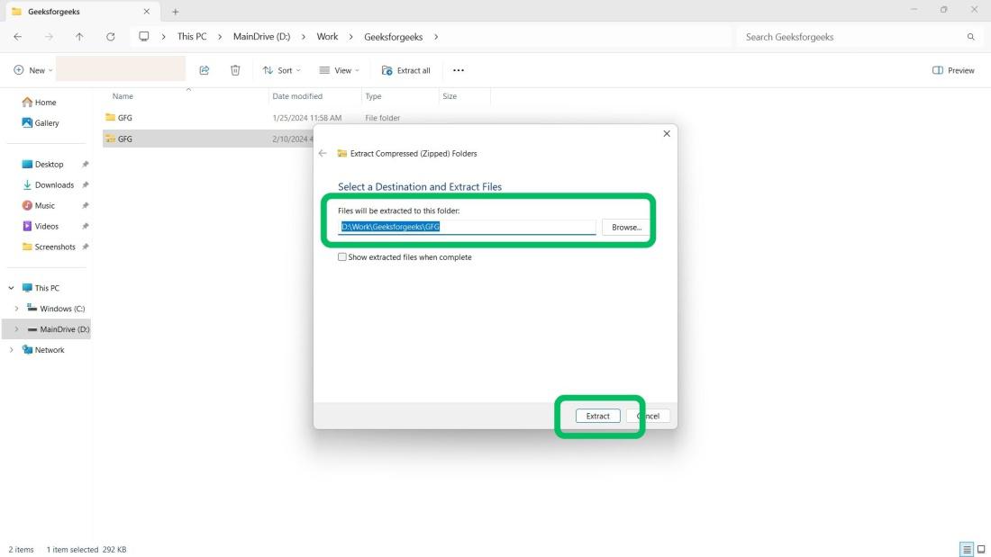
Task: Click the Share icon in toolbar
Action: coord(205,70)
